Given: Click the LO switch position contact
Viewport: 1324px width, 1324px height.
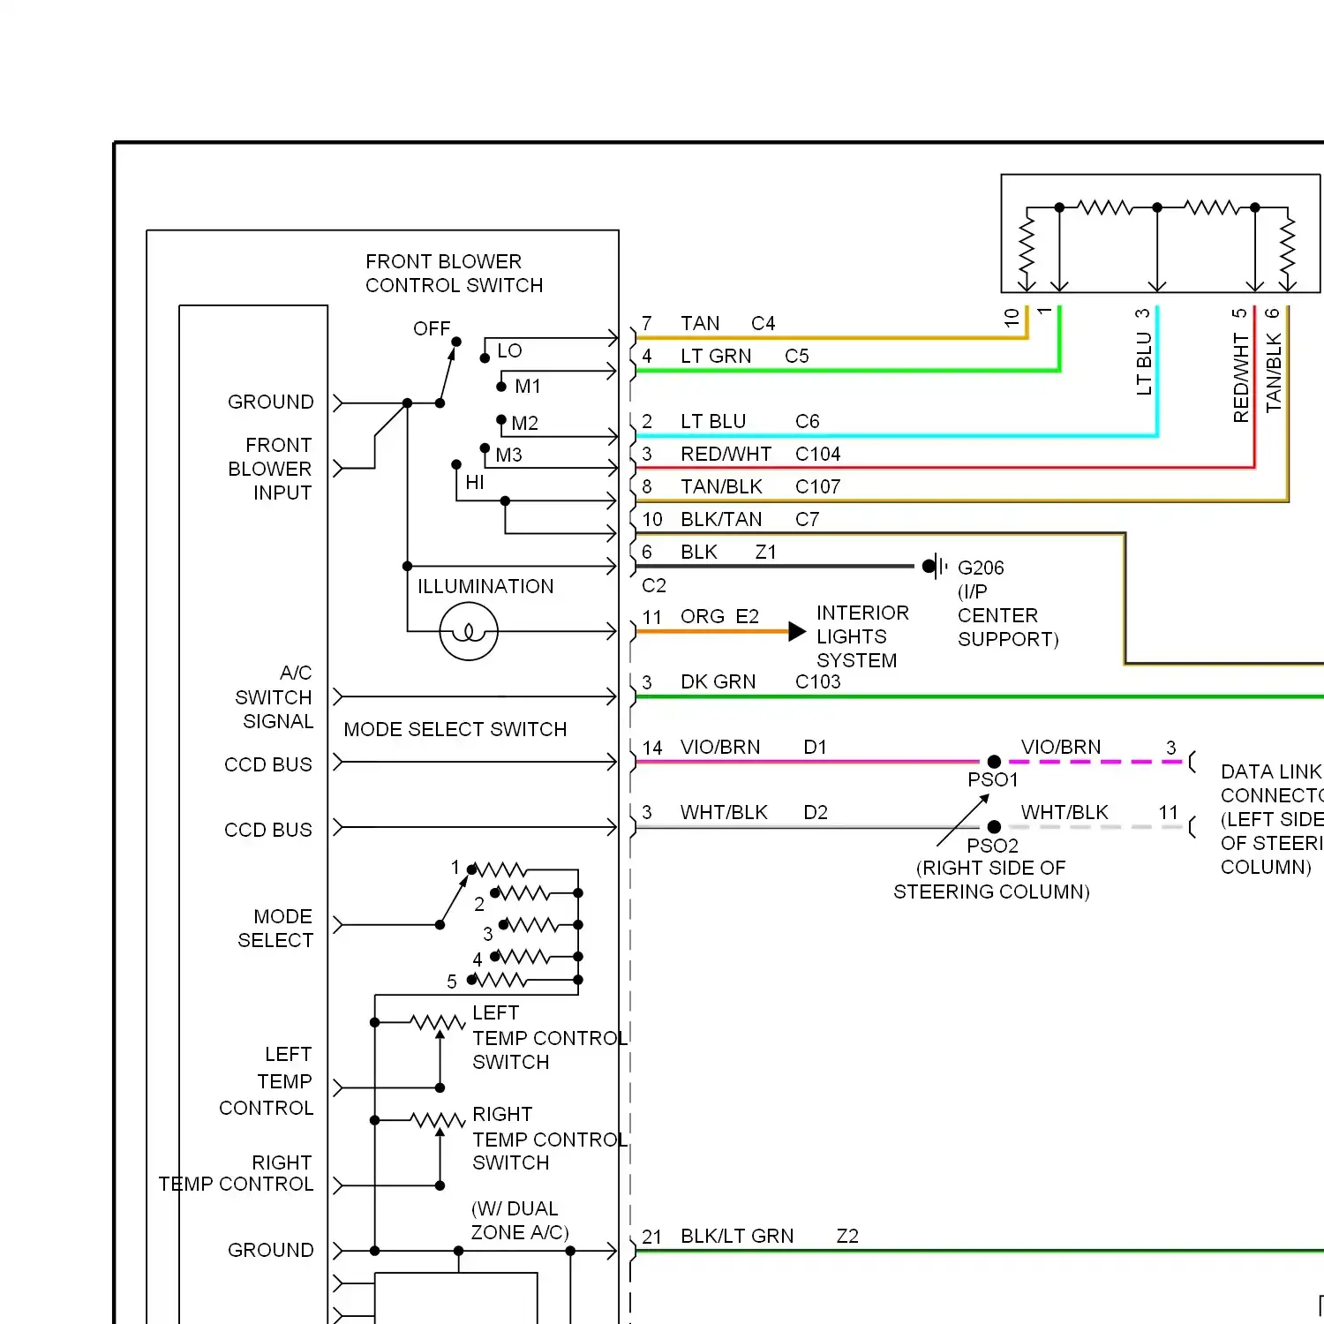Looking at the screenshot, I should (x=485, y=358).
